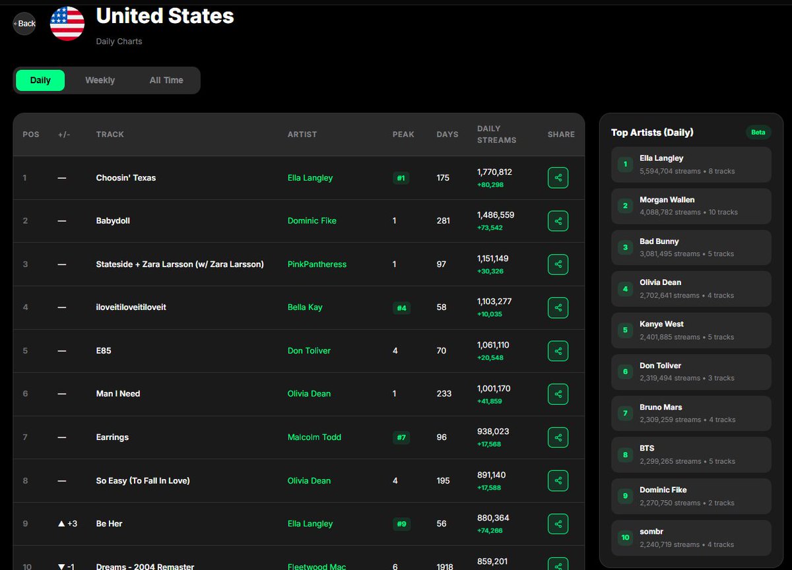This screenshot has width=792, height=570.
Task: Share the Stateside + Zara Larsson track
Action: (x=558, y=264)
